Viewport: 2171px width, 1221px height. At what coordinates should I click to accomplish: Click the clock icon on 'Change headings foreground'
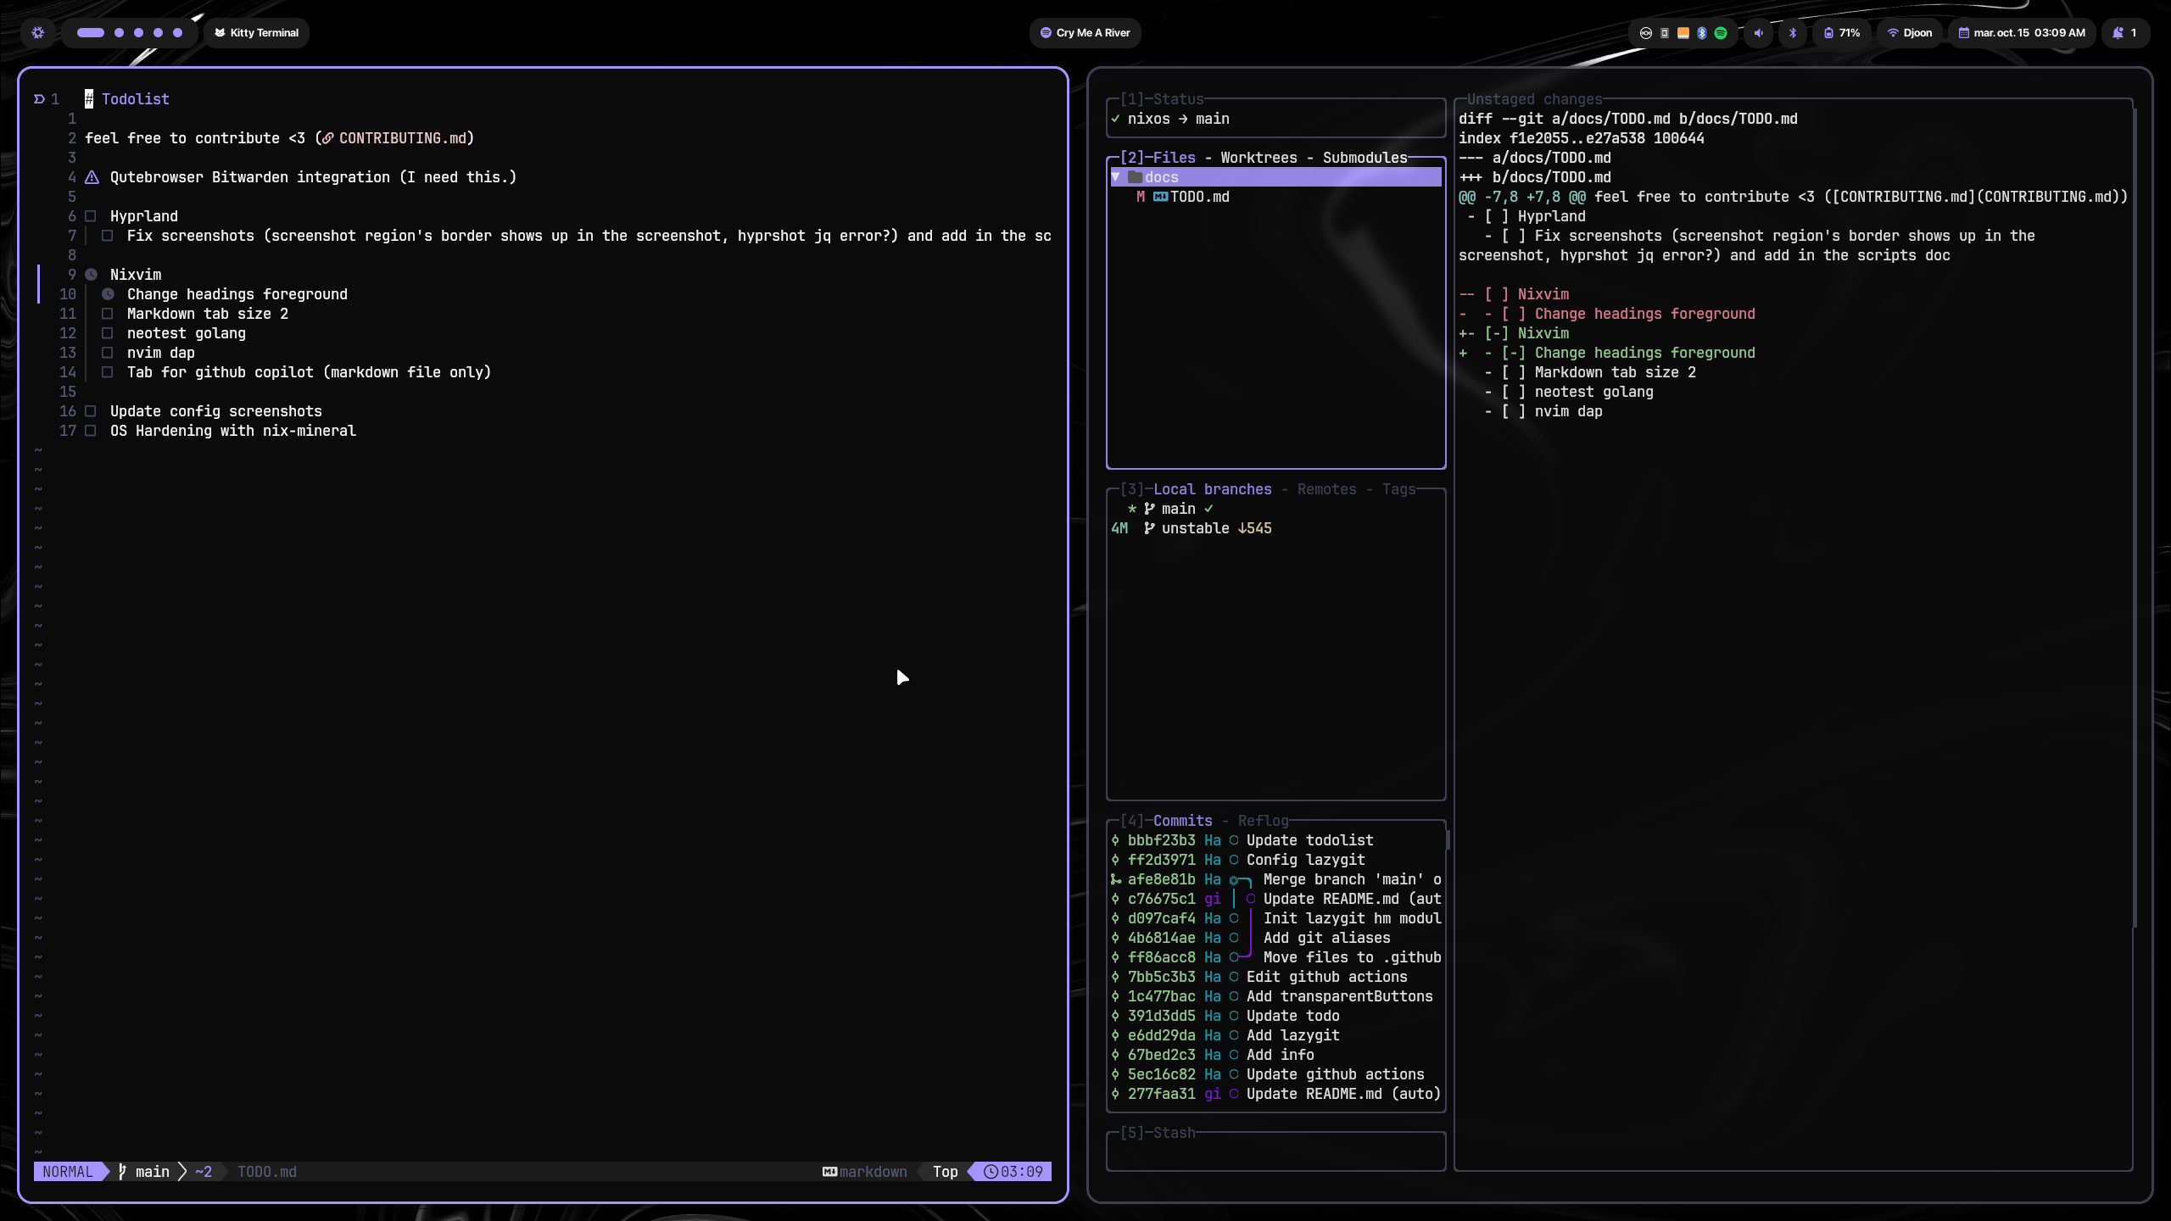[x=108, y=294]
